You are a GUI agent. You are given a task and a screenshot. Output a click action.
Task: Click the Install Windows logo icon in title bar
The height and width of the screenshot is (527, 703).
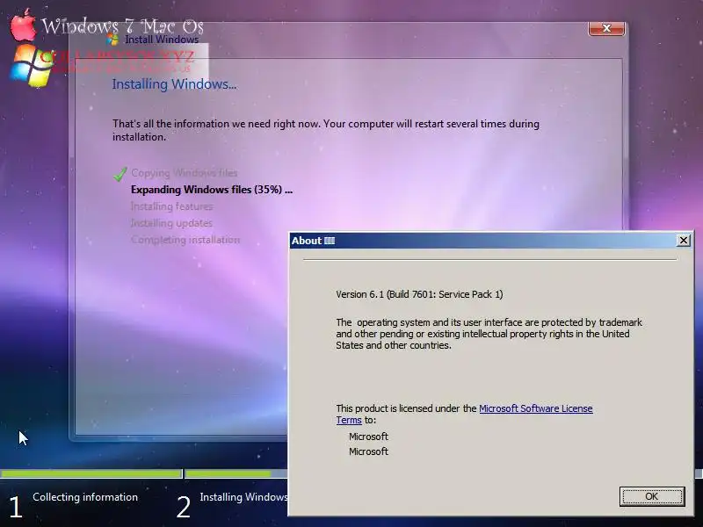click(x=112, y=39)
